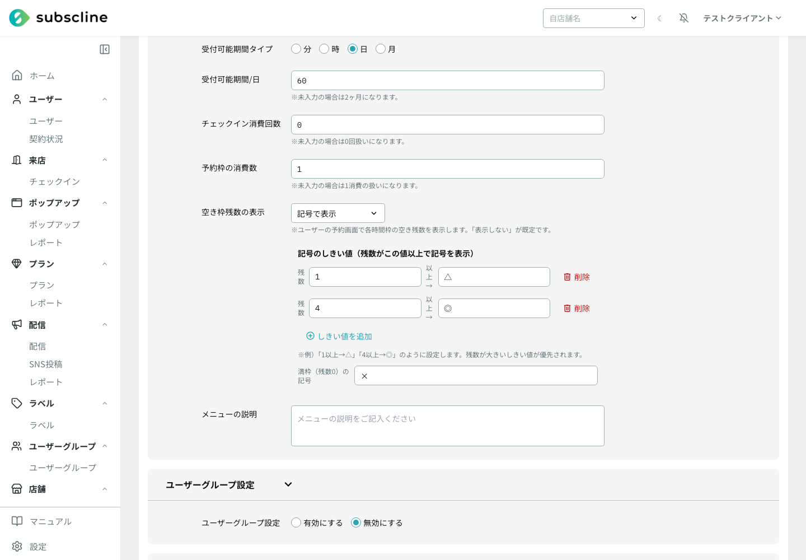Collapse the 配信 sidebar group
The height and width of the screenshot is (560, 806).
105,324
